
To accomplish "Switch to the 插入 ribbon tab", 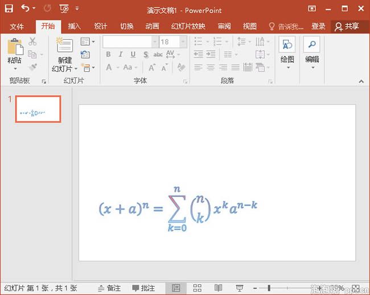I will click(75, 26).
